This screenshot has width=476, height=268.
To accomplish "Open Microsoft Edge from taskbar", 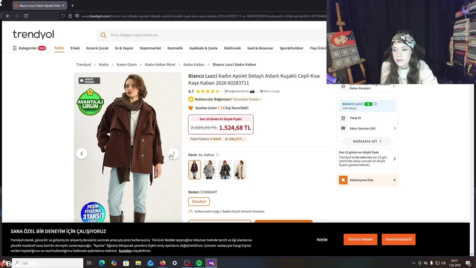I will (102, 263).
